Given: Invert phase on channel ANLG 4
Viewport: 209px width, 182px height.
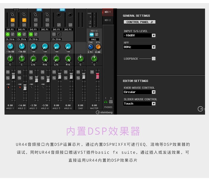Looking at the screenshot, I should coord(47,25).
